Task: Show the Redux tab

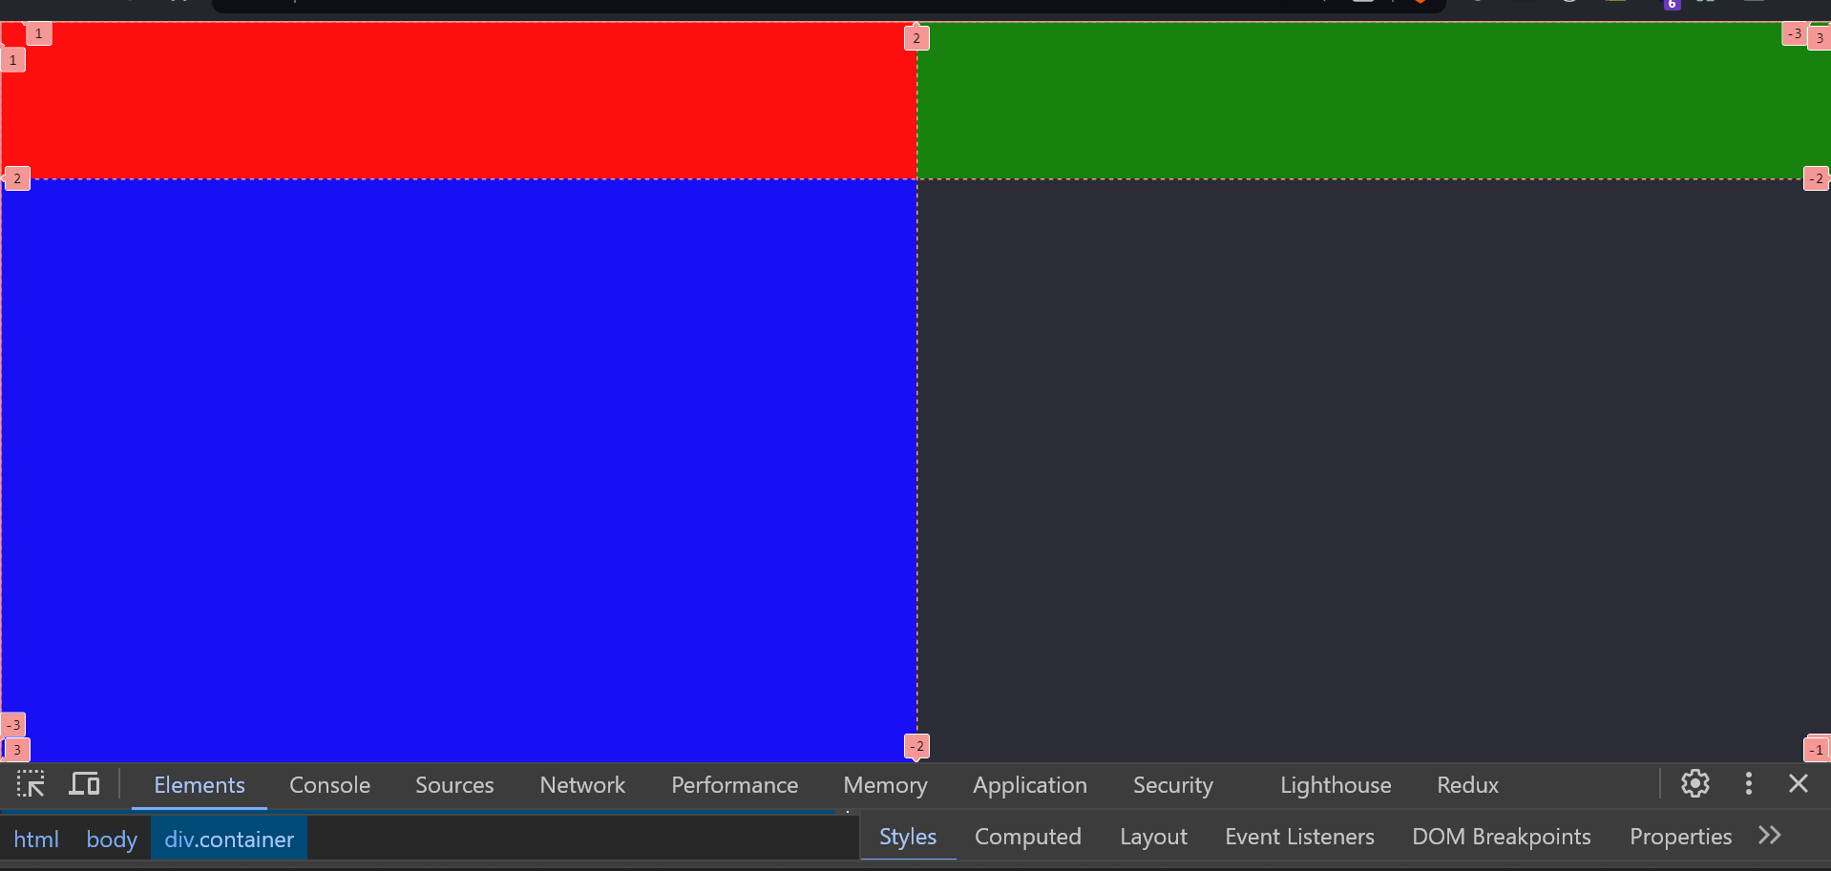Action: tap(1467, 785)
